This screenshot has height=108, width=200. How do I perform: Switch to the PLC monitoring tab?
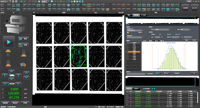[x=143, y=15]
